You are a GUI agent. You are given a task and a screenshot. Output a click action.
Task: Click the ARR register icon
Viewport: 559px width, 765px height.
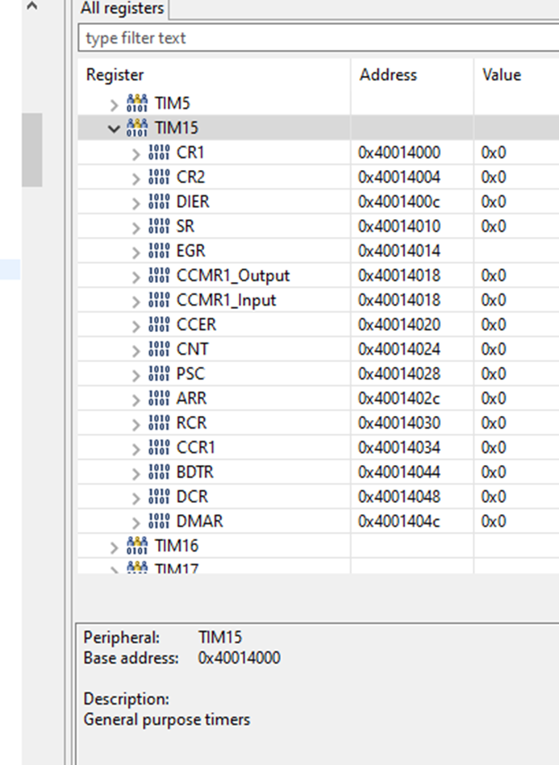tap(159, 398)
